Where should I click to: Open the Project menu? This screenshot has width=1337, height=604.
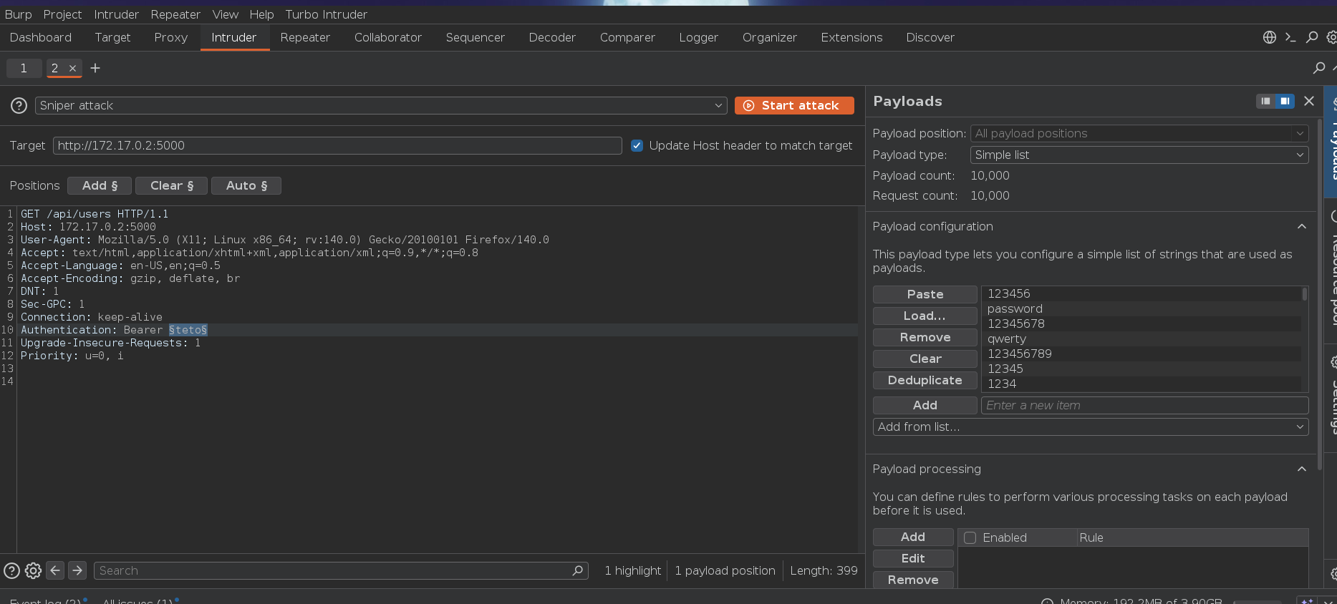coord(62,14)
